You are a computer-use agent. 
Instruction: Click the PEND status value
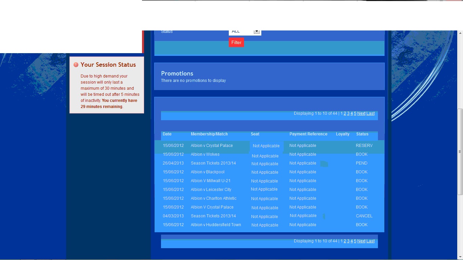362,163
